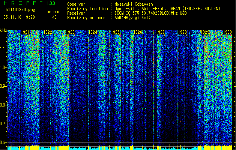The image size is (236, 150).
Task: Click the 1930 time marker
Action: [228, 32]
